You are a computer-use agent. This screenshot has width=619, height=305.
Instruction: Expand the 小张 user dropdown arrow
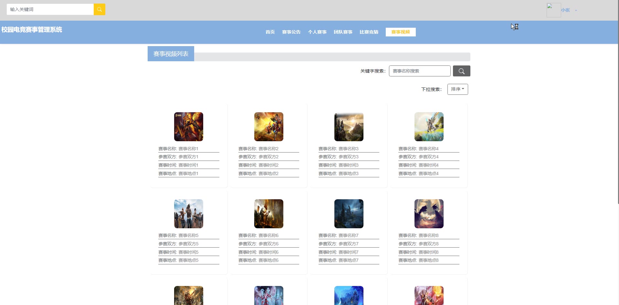[576, 10]
